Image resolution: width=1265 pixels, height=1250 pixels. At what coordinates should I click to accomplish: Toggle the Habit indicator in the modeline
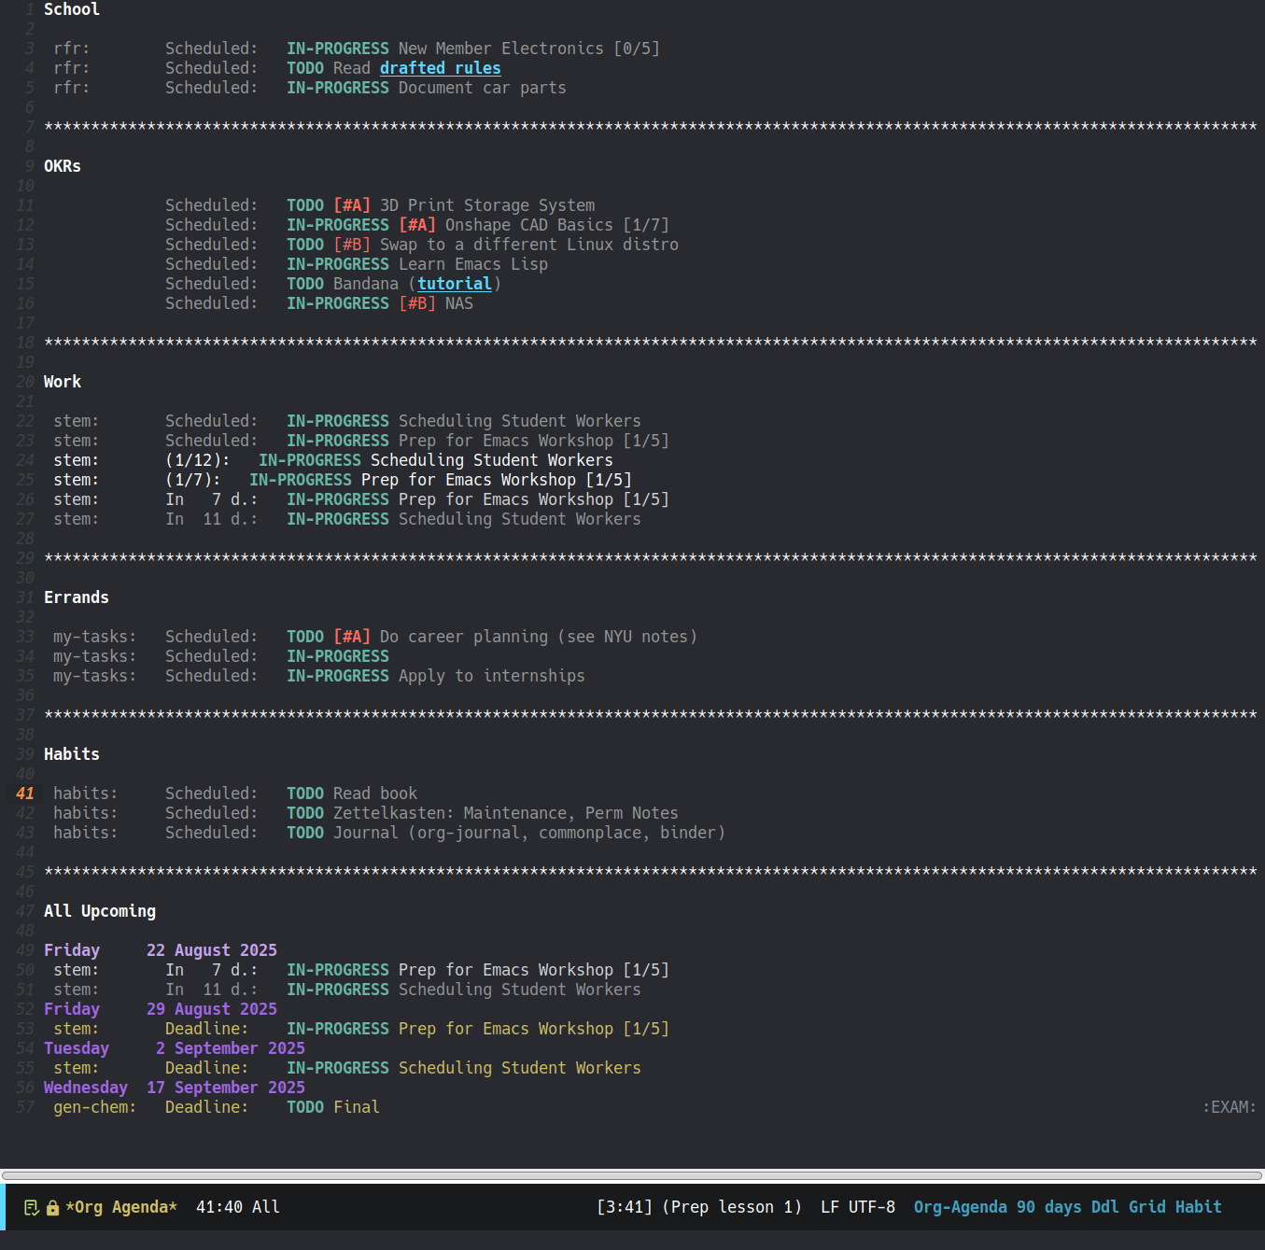coord(1198,1207)
